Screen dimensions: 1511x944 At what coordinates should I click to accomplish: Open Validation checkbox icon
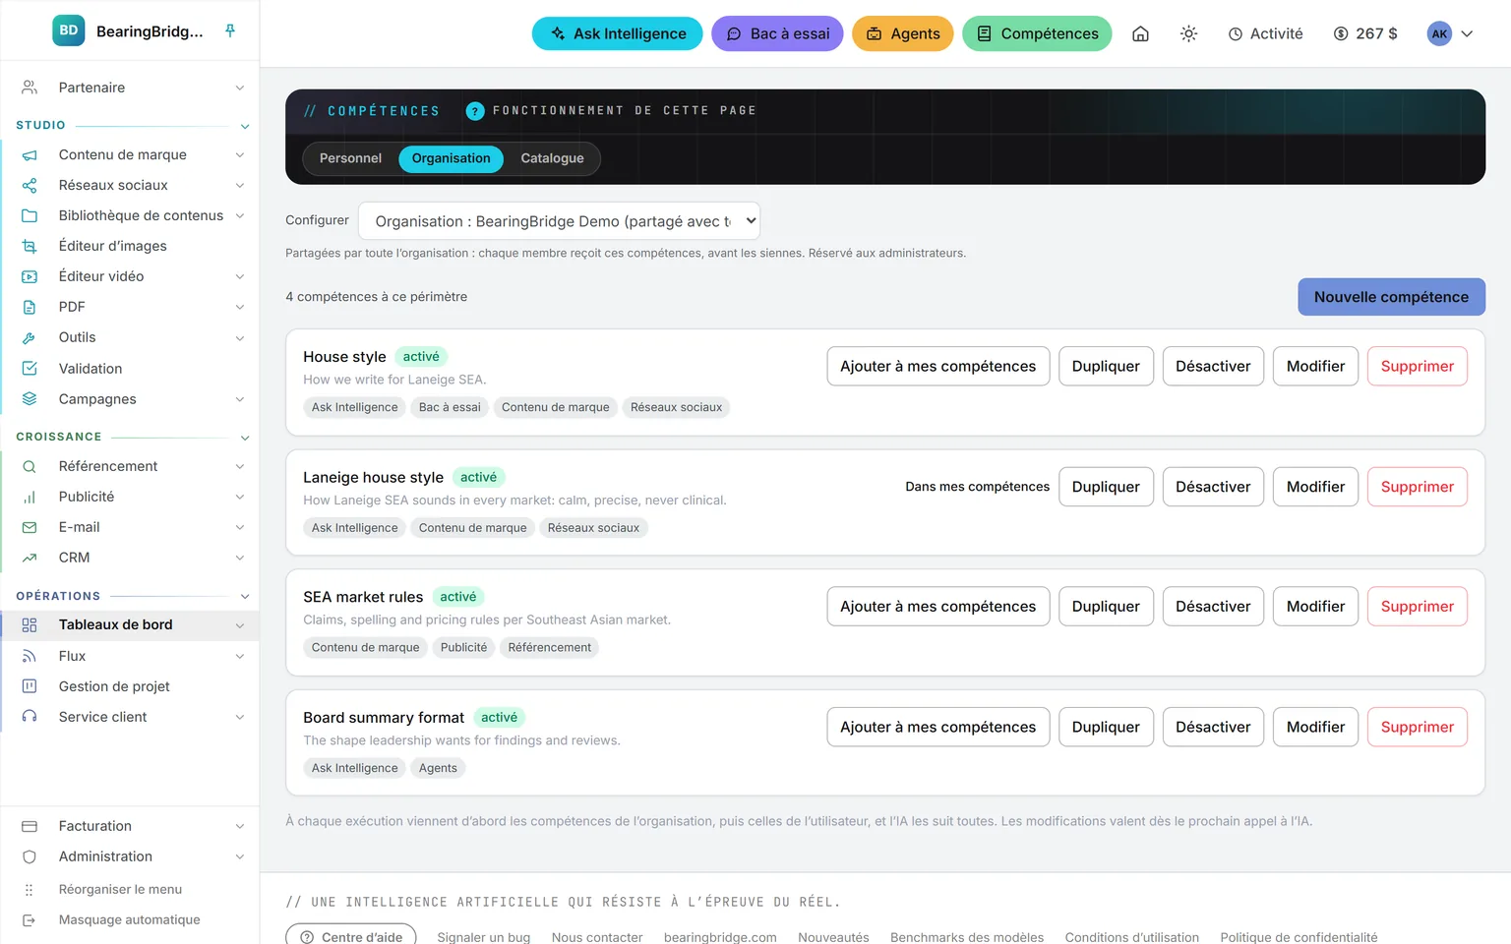point(30,369)
